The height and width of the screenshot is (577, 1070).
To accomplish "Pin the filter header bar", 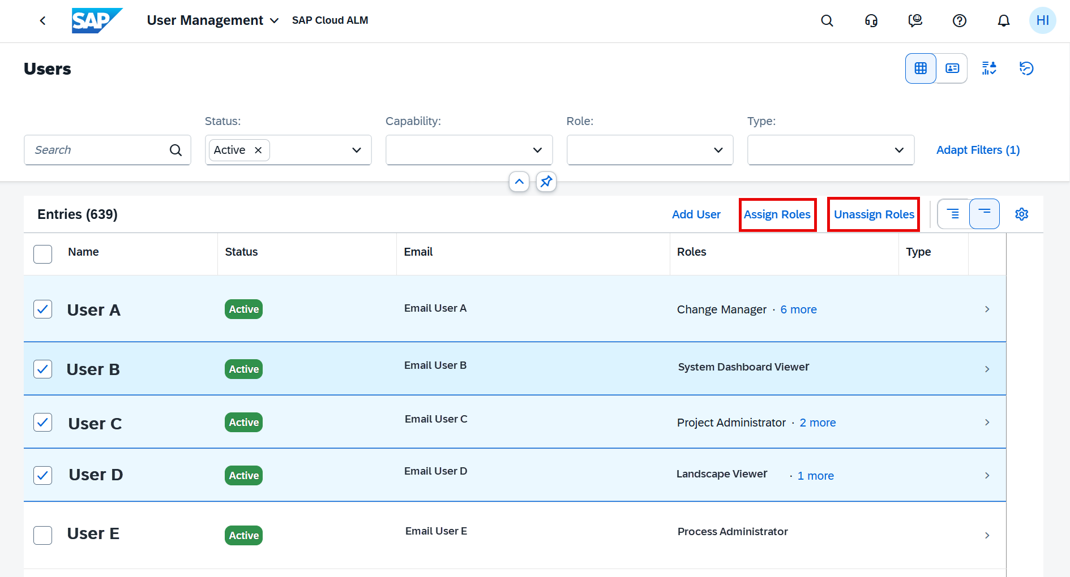I will pyautogui.click(x=546, y=182).
